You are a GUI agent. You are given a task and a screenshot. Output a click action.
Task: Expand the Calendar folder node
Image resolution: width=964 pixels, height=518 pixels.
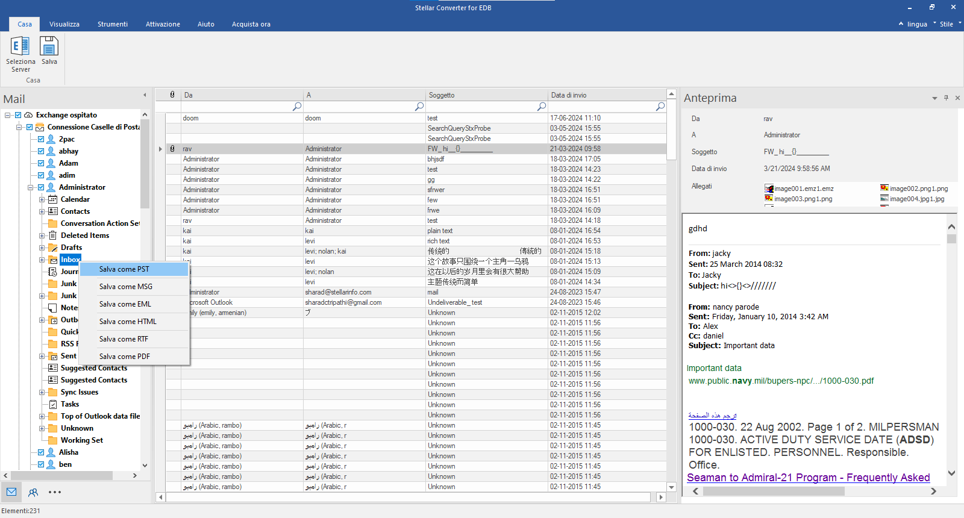point(42,199)
